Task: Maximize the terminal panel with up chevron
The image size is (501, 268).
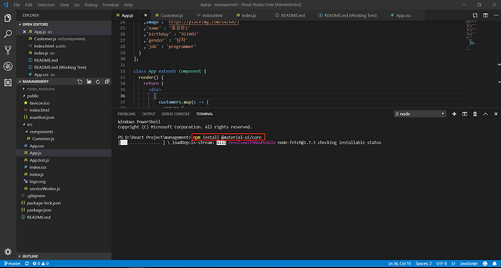Action: pos(486,114)
